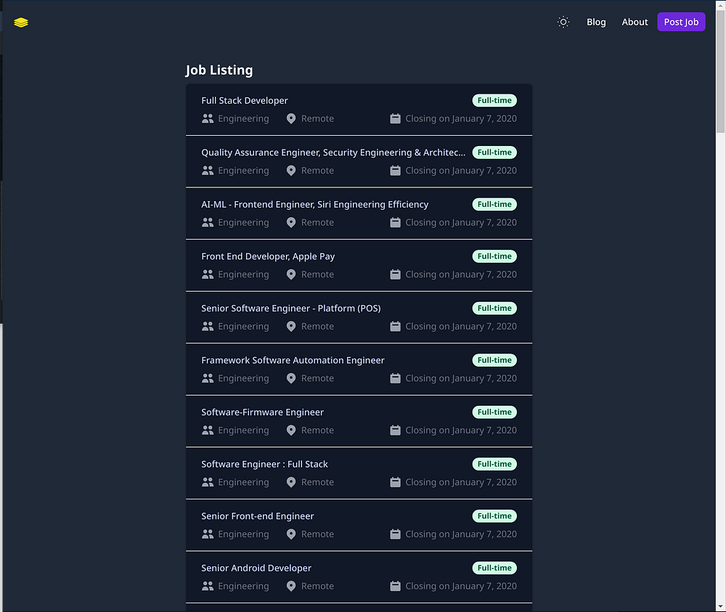
Task: Open the Blog page
Action: pyautogui.click(x=596, y=22)
